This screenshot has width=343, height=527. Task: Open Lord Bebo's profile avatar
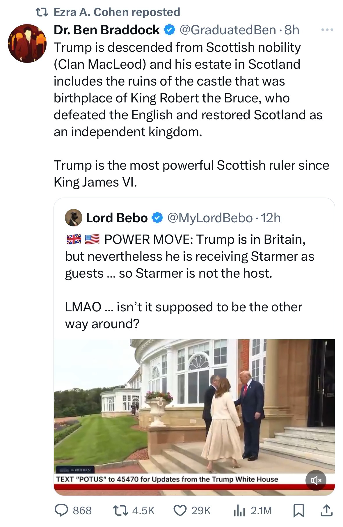(x=73, y=218)
